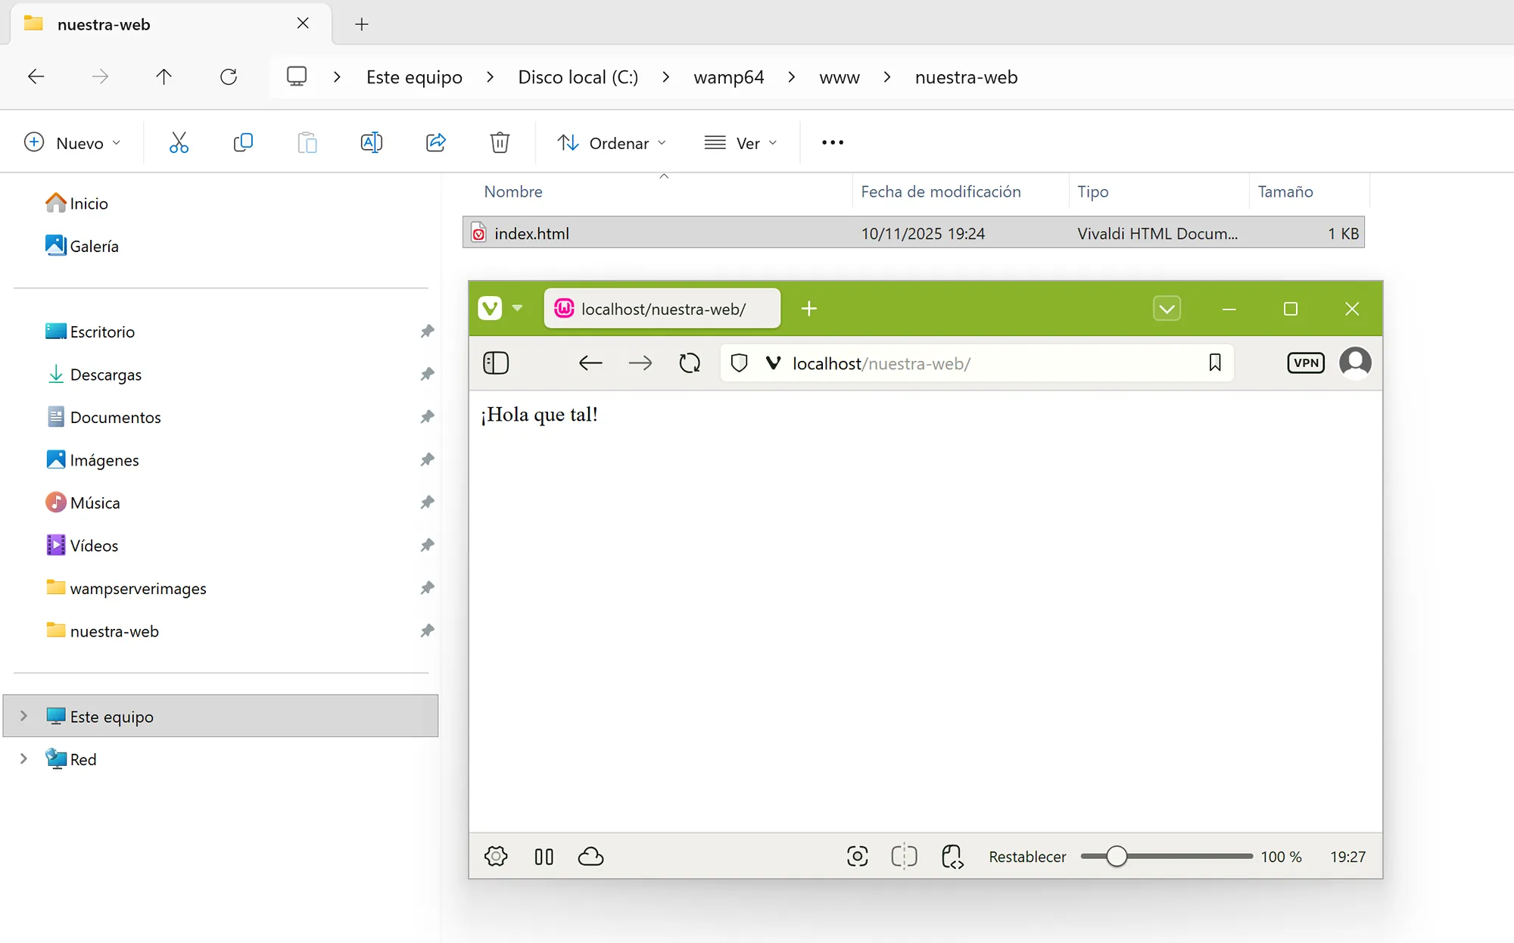Image resolution: width=1514 pixels, height=943 pixels.
Task: Click Restablecer zoom button
Action: pyautogui.click(x=1027, y=857)
